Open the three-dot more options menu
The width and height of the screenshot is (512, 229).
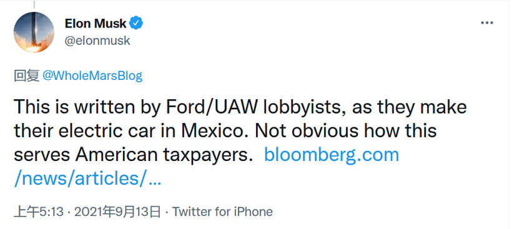point(487,23)
